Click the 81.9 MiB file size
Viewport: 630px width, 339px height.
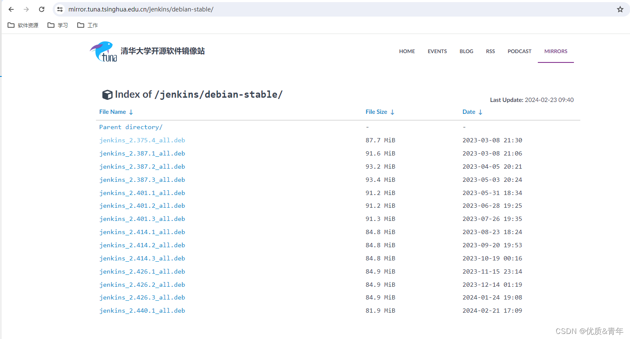(x=381, y=311)
